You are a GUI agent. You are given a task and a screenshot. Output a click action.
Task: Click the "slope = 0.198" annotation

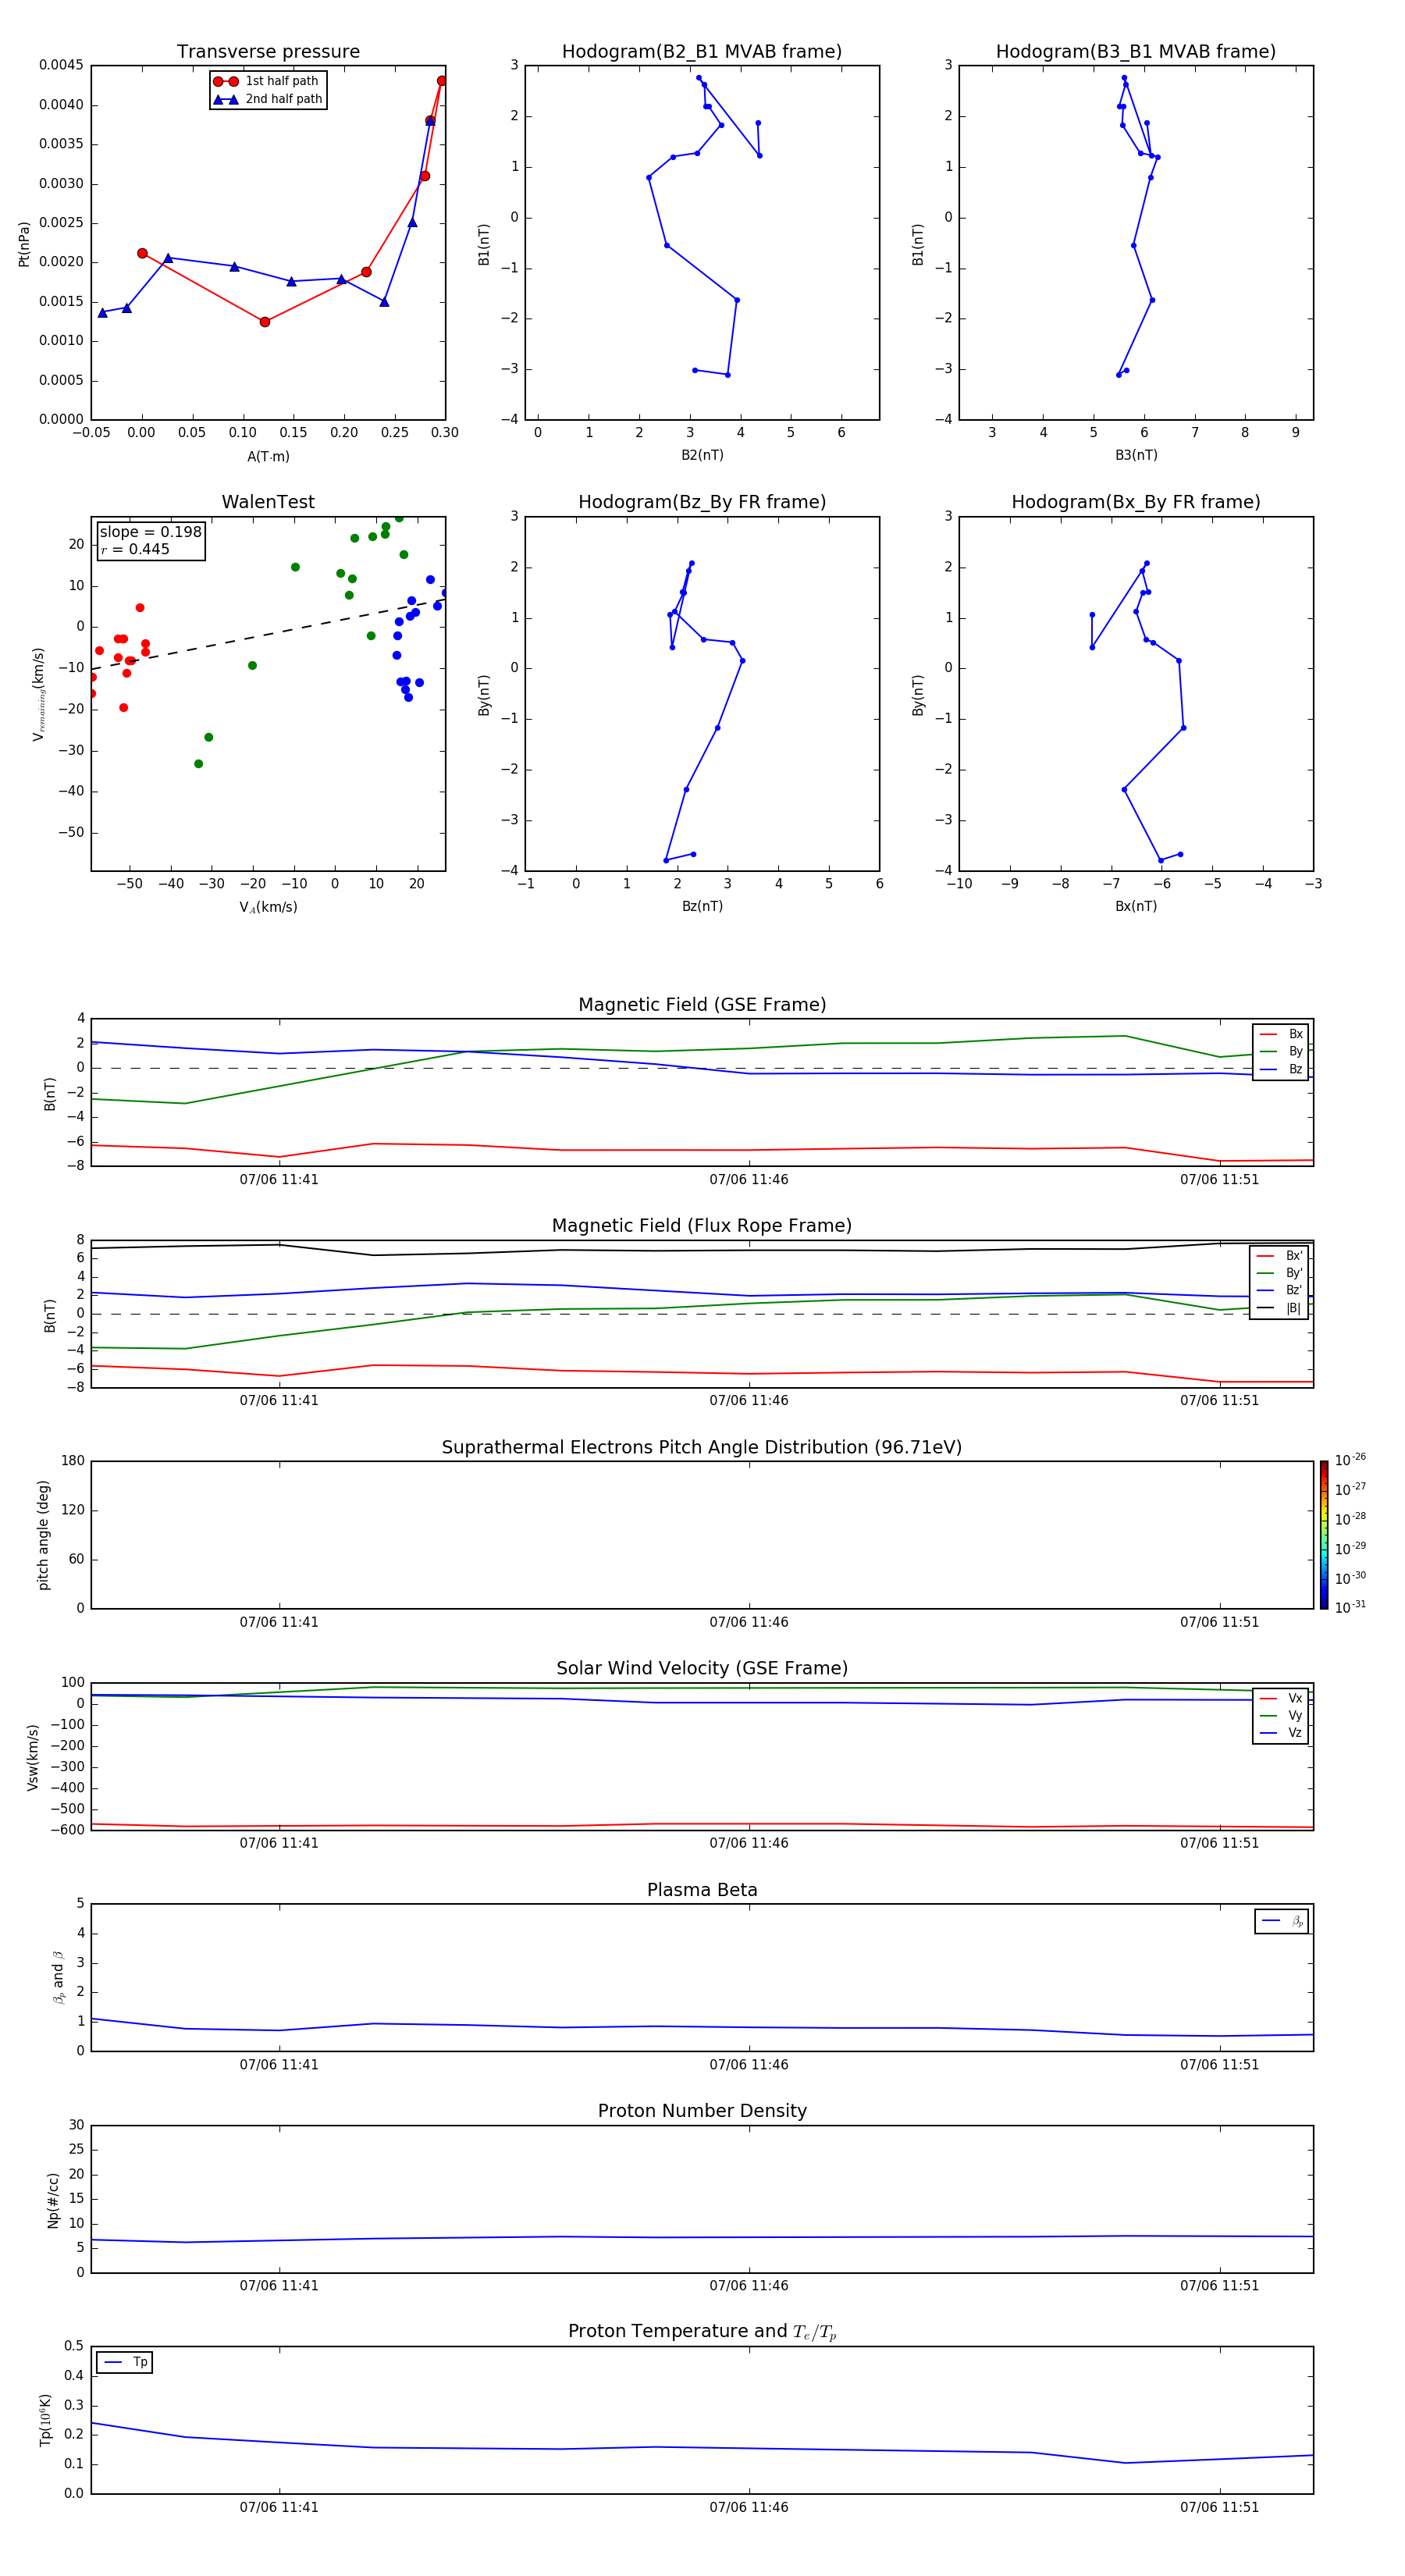click(x=150, y=532)
